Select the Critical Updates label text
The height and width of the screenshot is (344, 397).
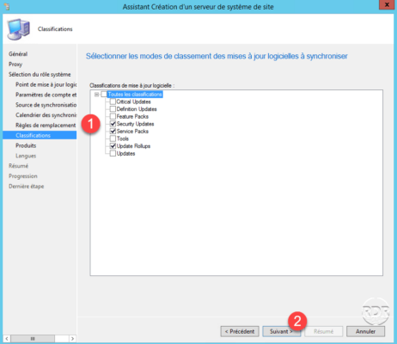point(133,101)
